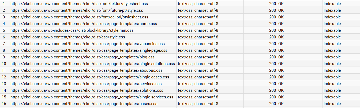Click row number 16 header cell

click(x=5, y=104)
